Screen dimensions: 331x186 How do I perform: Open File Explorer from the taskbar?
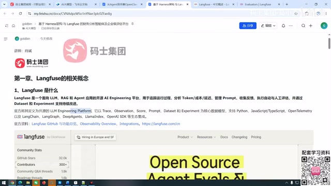[28, 182]
